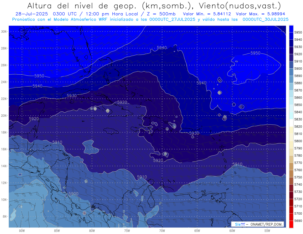Click the '16N' latitude axis label

(x=4, y=149)
